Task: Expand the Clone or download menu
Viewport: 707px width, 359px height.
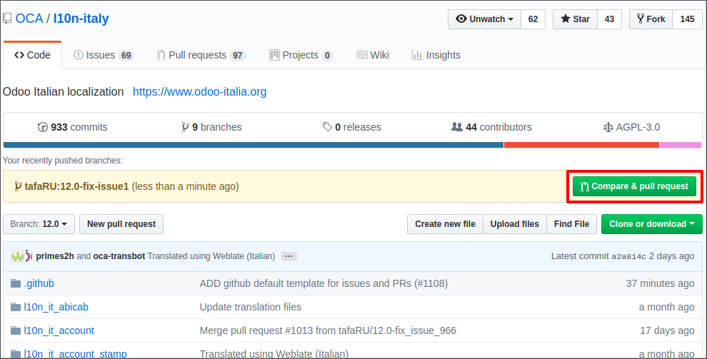Action: 651,224
